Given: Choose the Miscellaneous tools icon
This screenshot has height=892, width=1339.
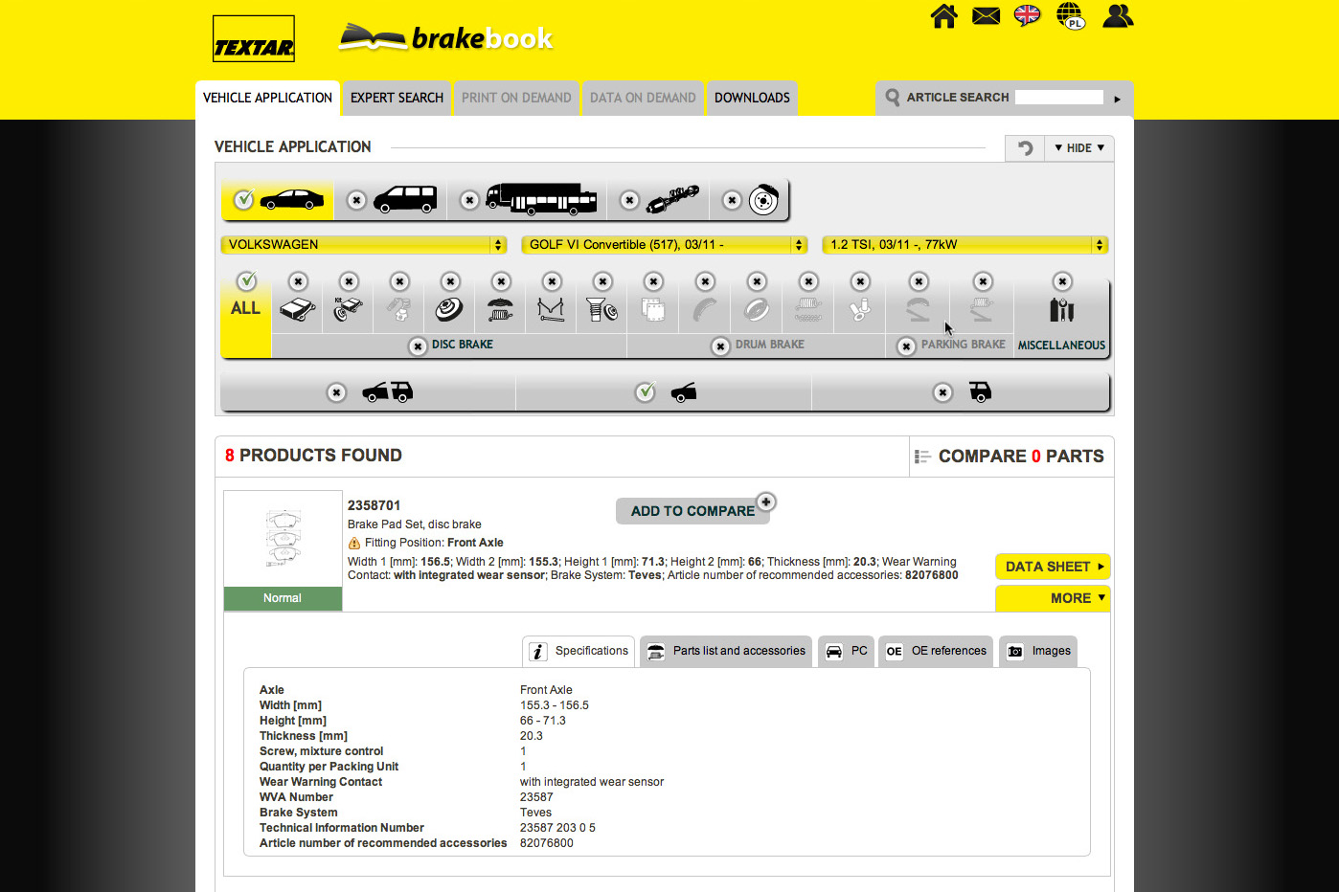Looking at the screenshot, I should tap(1061, 310).
